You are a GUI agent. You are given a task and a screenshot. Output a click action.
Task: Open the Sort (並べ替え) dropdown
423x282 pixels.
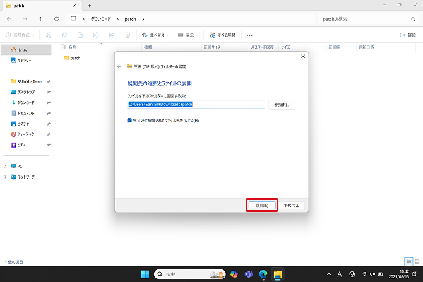pyautogui.click(x=155, y=35)
